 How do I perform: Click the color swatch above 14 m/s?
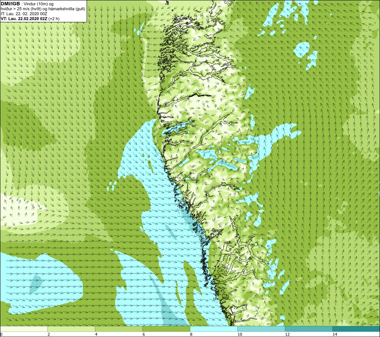(x=356, y=329)
